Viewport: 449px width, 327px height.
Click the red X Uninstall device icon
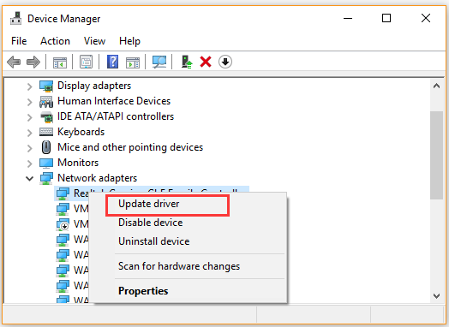pos(206,62)
